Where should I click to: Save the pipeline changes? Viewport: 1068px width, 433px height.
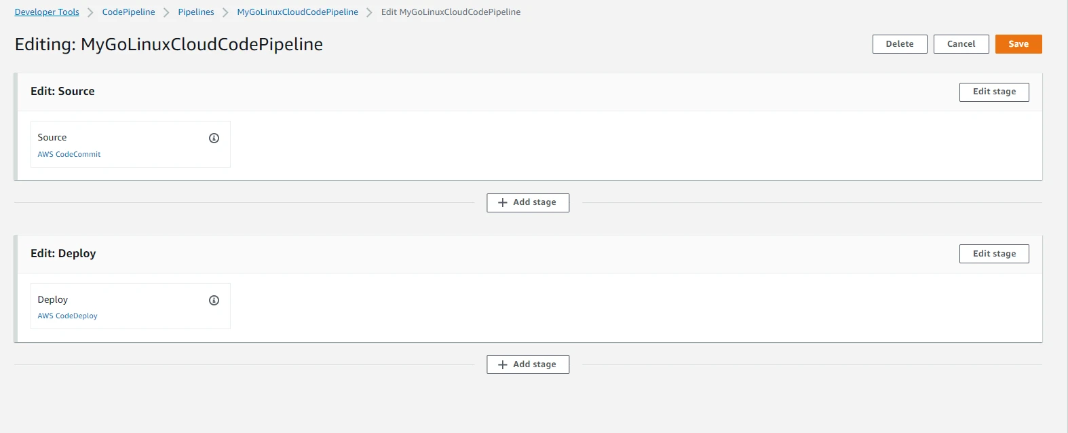pos(1018,44)
